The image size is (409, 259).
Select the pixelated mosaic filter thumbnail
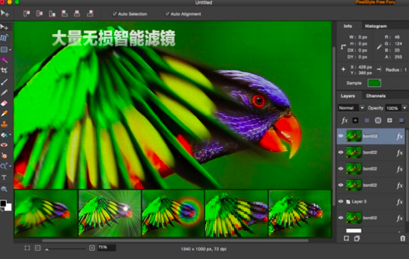(x=300, y=213)
